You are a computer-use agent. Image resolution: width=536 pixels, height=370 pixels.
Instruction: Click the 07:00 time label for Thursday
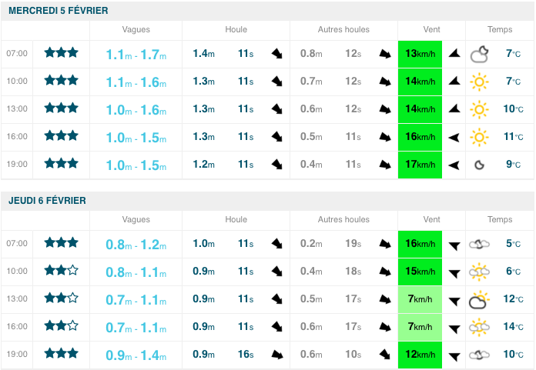tap(17, 244)
